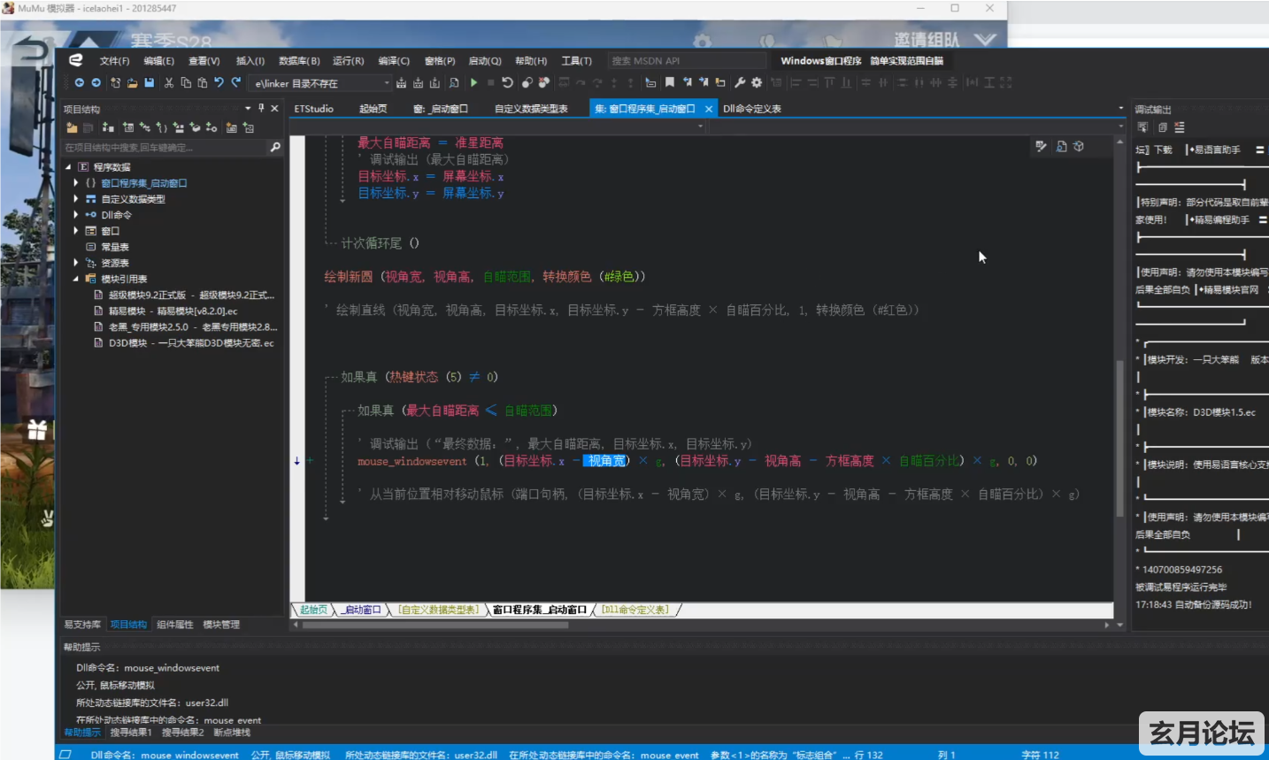The width and height of the screenshot is (1269, 760).
Task: Click the navigate back arrow in toolbar
Action: [80, 82]
